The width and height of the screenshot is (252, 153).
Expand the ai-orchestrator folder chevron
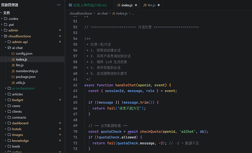[5, 88]
